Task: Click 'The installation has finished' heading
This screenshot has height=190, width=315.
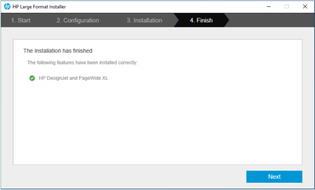Action: pyautogui.click(x=58, y=51)
